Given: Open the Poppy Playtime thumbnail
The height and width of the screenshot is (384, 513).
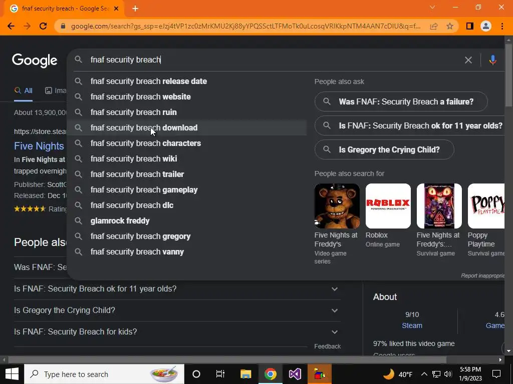Looking at the screenshot, I should 486,206.
